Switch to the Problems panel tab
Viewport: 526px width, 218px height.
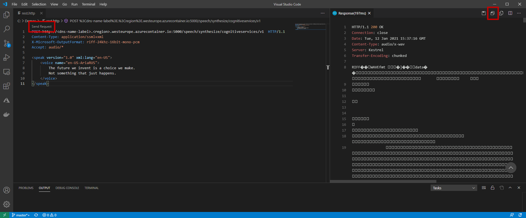26,188
